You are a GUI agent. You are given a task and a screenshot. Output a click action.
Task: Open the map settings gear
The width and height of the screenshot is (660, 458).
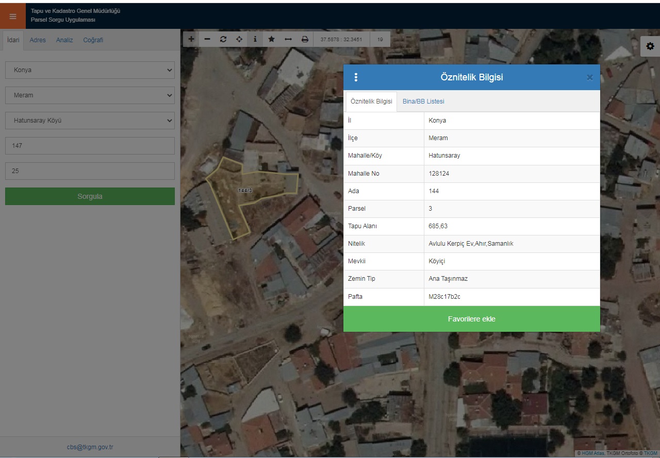click(x=650, y=46)
